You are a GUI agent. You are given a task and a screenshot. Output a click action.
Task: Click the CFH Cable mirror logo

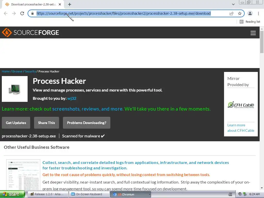tap(241, 105)
